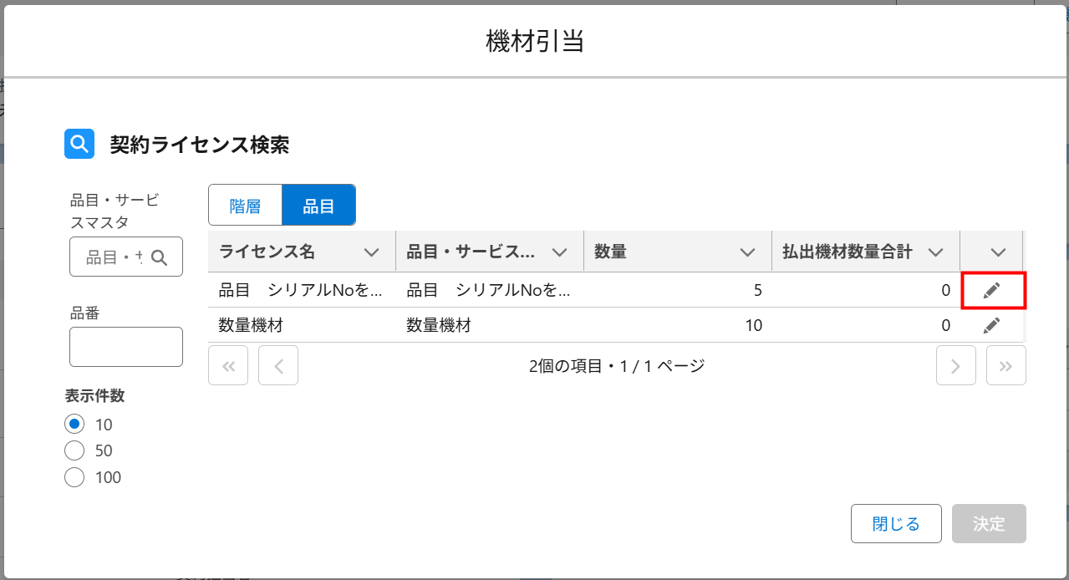Viewport: 1069px width, 580px height.
Task: Select the 100 display count radio button
Action: (x=74, y=477)
